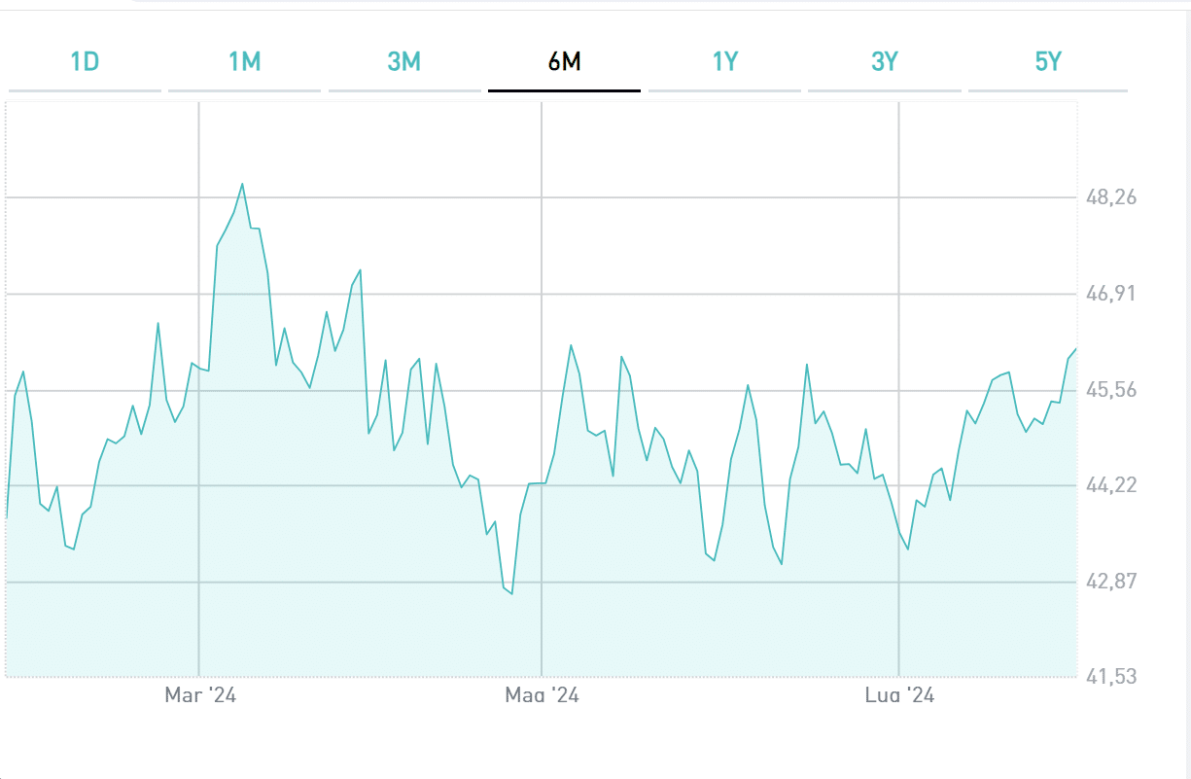Click the first data point at line's left end
The height and width of the screenshot is (779, 1191).
(x=7, y=517)
